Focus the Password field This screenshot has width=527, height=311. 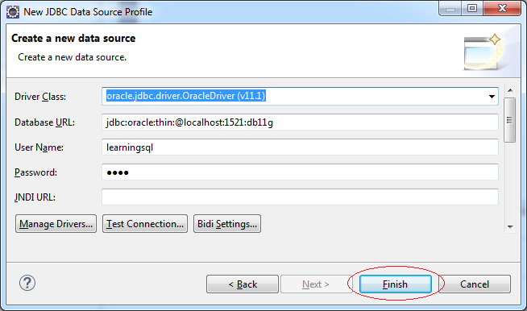pyautogui.click(x=300, y=172)
